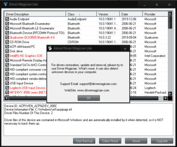The image size is (177, 147).
Task: Toggle Intel(R) HD Graphics 630 checkbox
Action: point(7,56)
